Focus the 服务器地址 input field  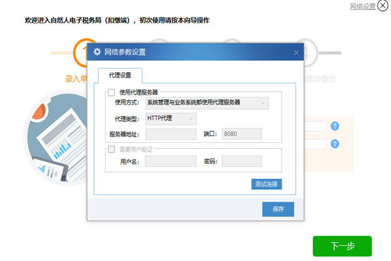pos(171,134)
